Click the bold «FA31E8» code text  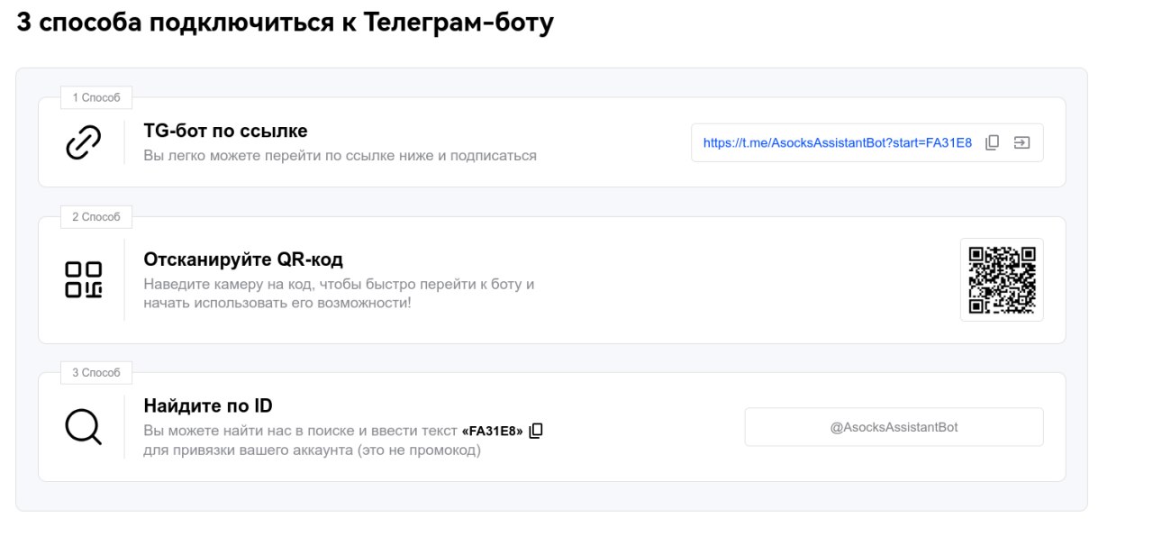[492, 431]
